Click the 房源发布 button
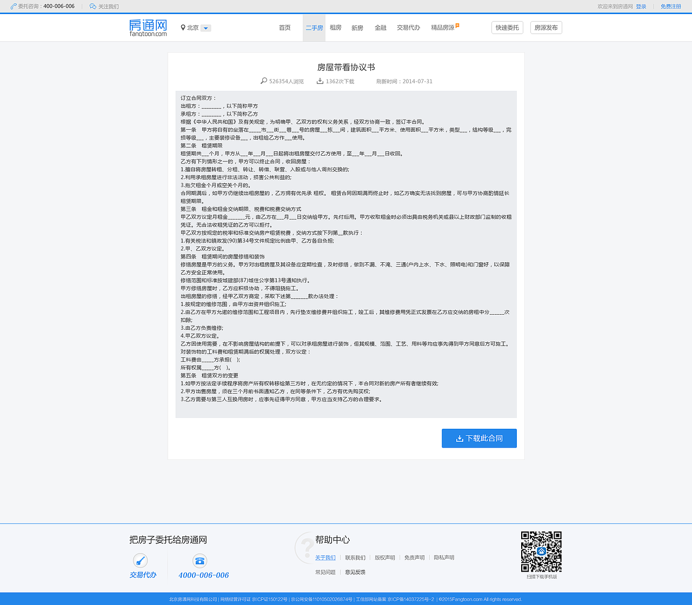This screenshot has width=692, height=605. 546,28
